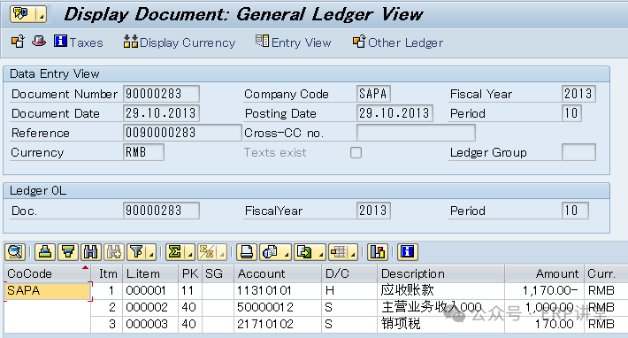Click the Details magnifier icon in ALV toolbar
Screen dimensions: 628x338
tap(15, 252)
